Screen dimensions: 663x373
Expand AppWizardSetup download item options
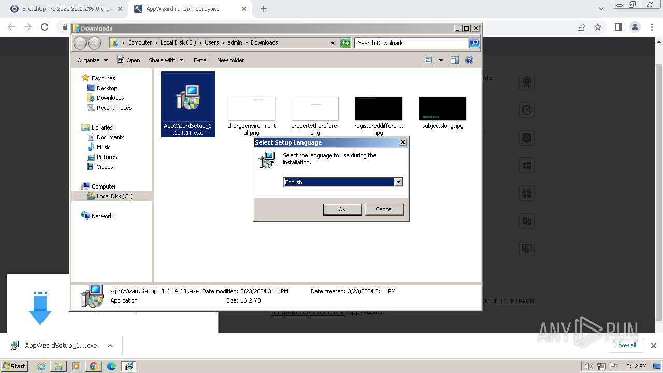click(x=110, y=346)
